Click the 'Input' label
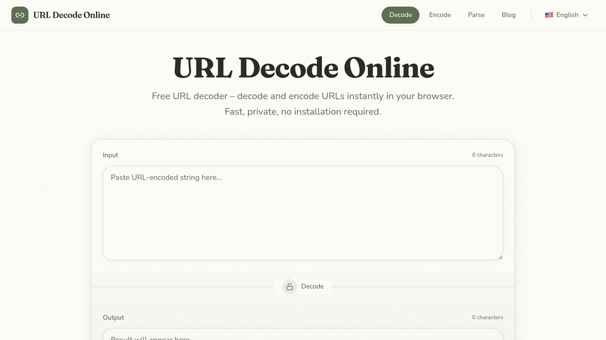The height and width of the screenshot is (340, 606). pyautogui.click(x=110, y=155)
